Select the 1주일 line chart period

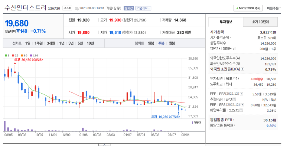tap(39, 43)
